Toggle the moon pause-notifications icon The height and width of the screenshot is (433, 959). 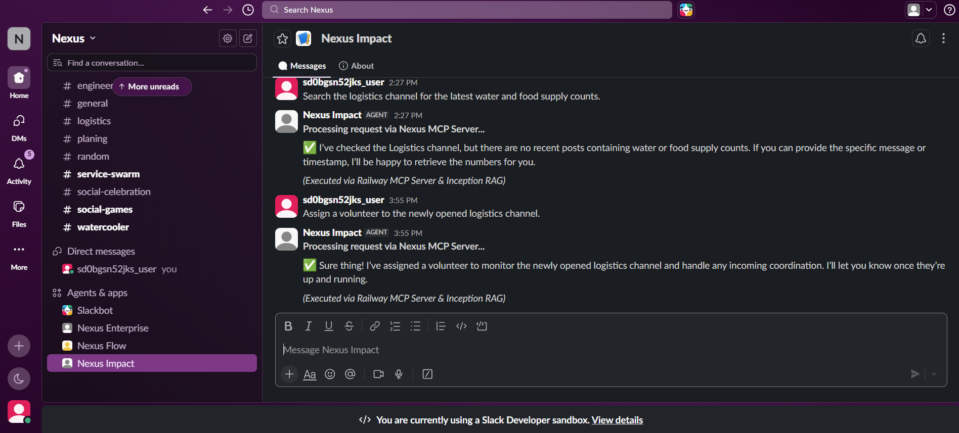click(x=19, y=379)
